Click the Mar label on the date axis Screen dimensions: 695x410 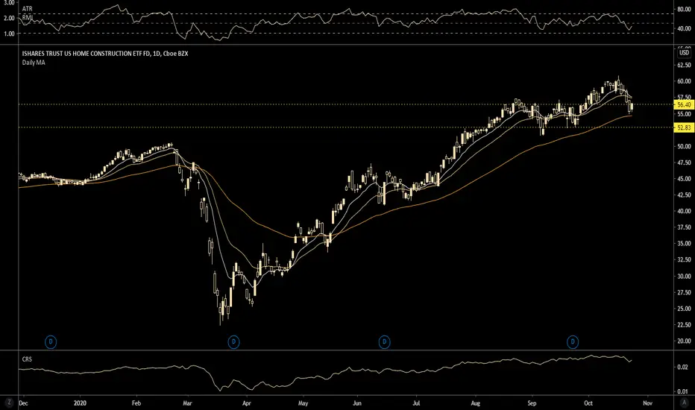(x=187, y=403)
